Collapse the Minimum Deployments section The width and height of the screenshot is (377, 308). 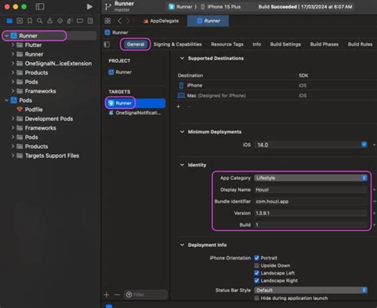click(x=182, y=132)
